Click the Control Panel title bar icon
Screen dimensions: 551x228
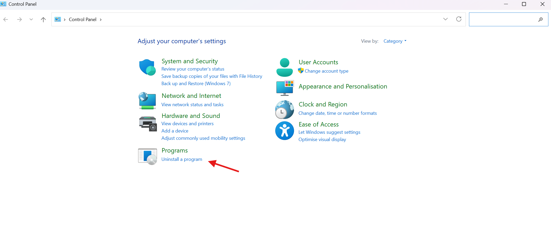coord(3,4)
